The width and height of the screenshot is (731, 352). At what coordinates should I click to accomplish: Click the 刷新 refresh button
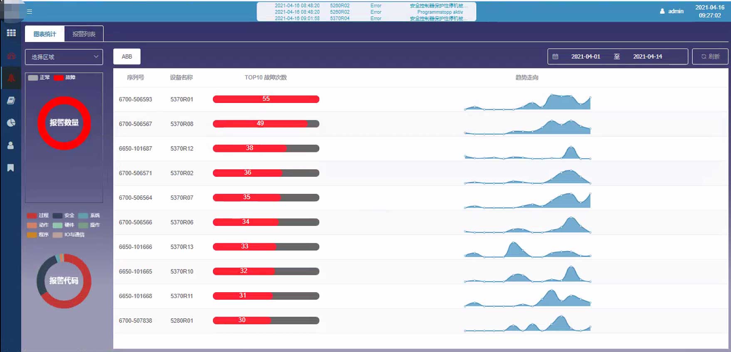(x=710, y=56)
